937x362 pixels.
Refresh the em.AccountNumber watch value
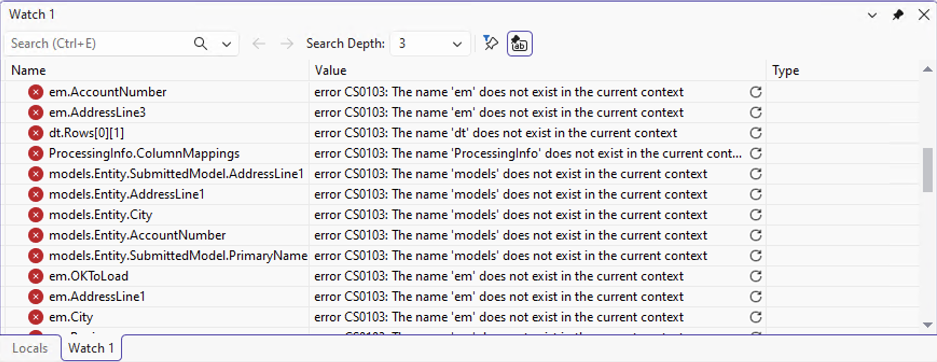pos(755,92)
